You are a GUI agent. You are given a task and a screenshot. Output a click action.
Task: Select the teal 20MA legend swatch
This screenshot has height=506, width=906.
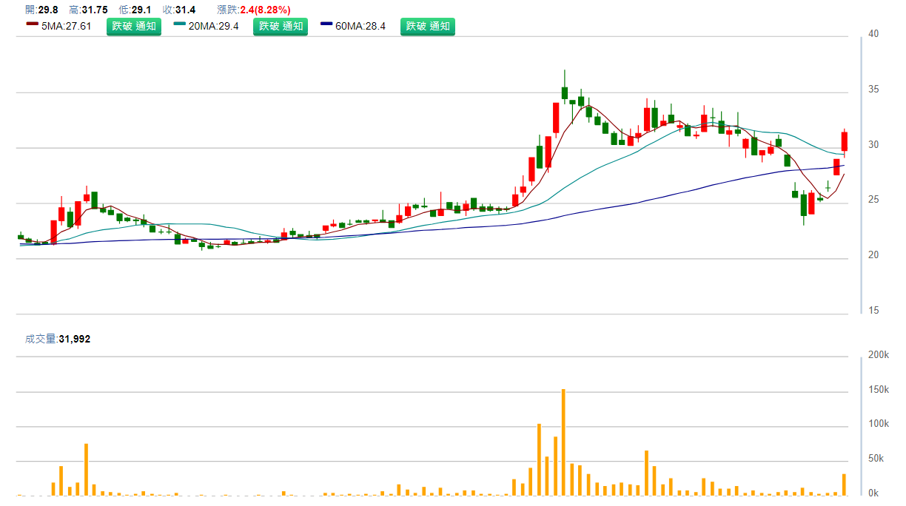click(x=179, y=24)
